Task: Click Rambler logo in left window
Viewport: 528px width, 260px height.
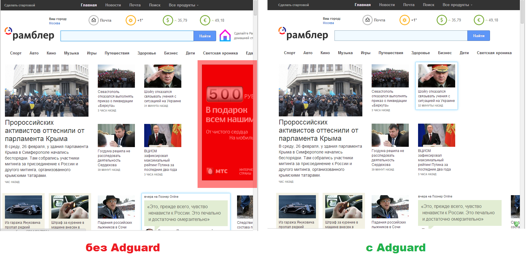Action: 29,34
